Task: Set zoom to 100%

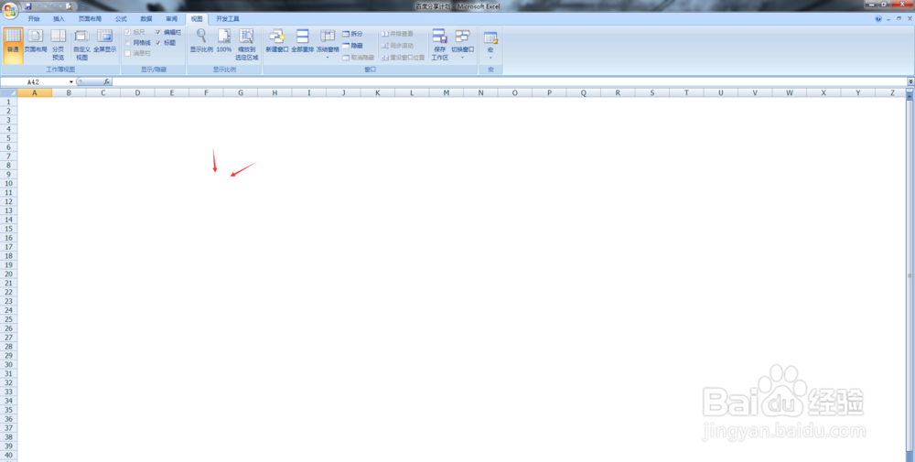Action: coord(224,41)
